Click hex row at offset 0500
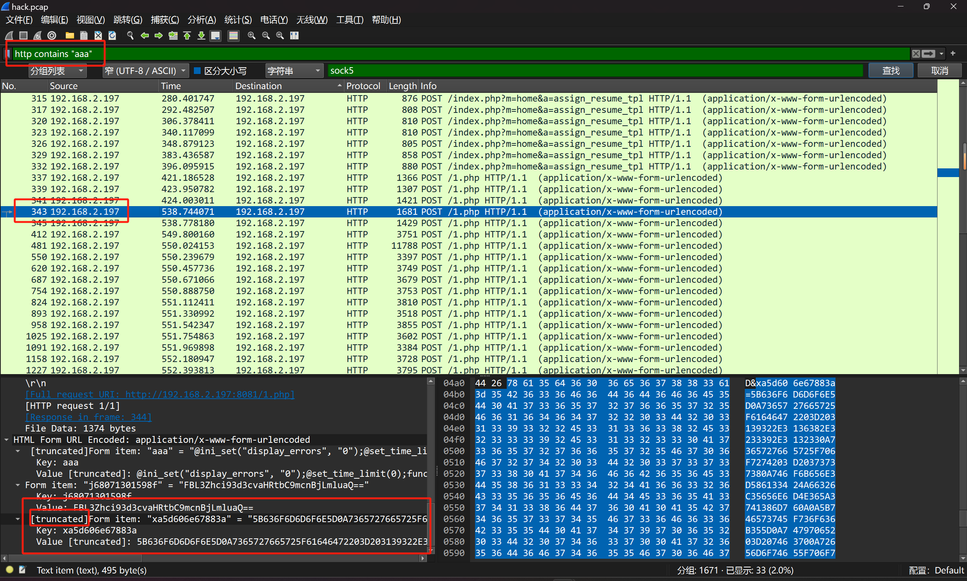Viewport: 967px width, 581px height. tap(639, 451)
